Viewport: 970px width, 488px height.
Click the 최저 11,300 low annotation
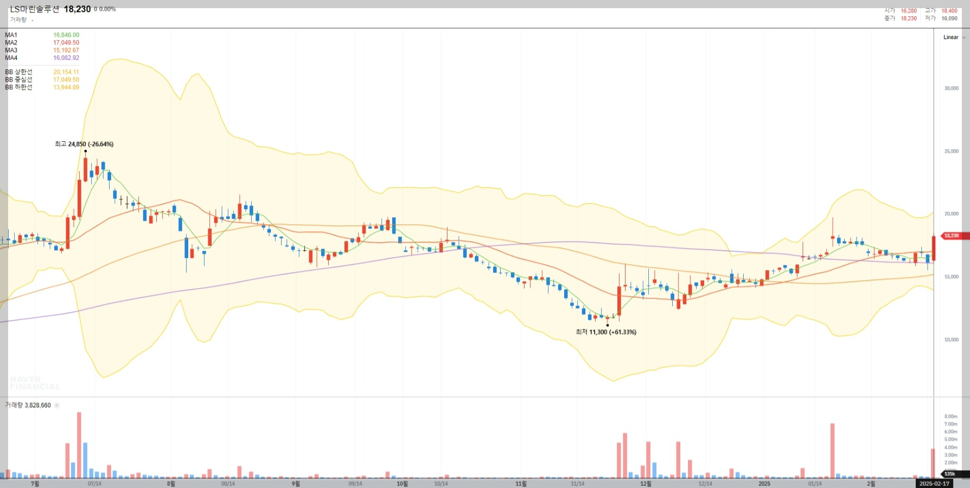coord(606,332)
